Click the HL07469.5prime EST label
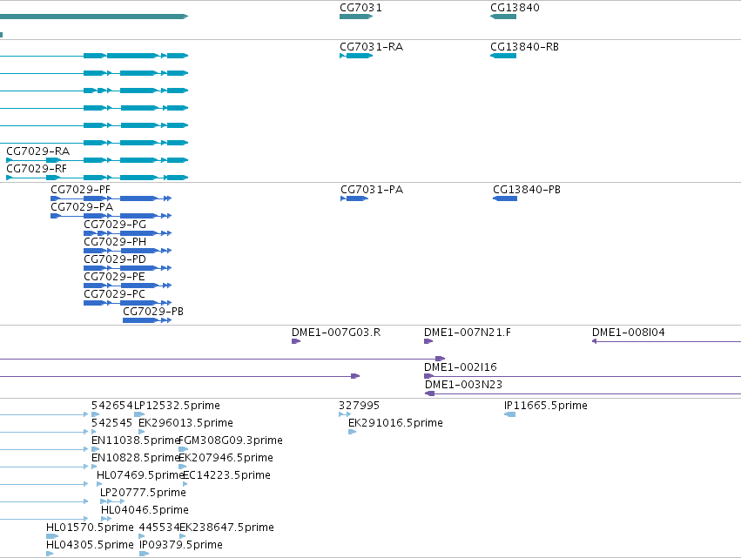The image size is (741, 558). pos(140,475)
